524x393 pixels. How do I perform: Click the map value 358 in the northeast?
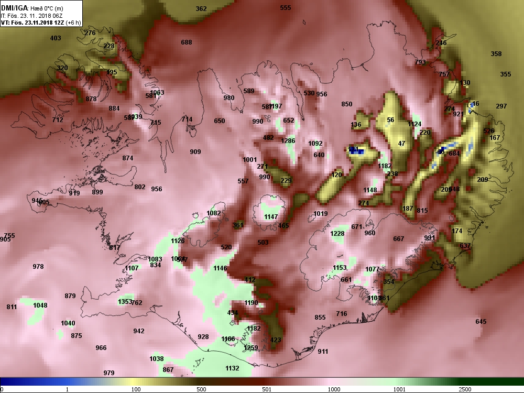pos(496,54)
